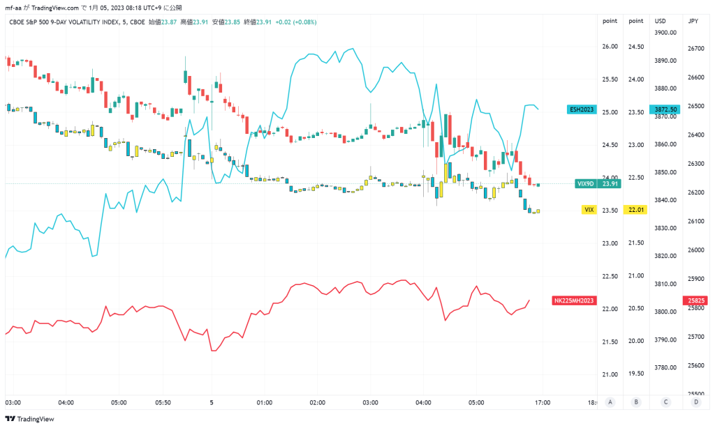Click the JPY scale header label
The width and height of the screenshot is (715, 428).
(x=693, y=21)
